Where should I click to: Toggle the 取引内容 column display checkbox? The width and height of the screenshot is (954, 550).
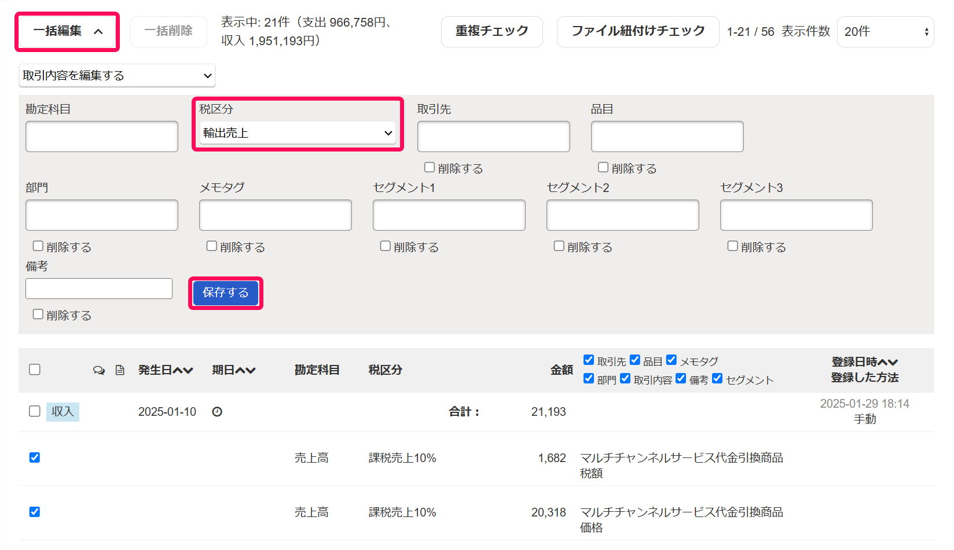click(x=625, y=378)
